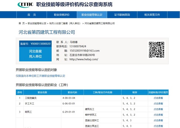Open the company website http://www.hebsj.com/
This screenshot has width=180, height=128.
(x=84, y=59)
